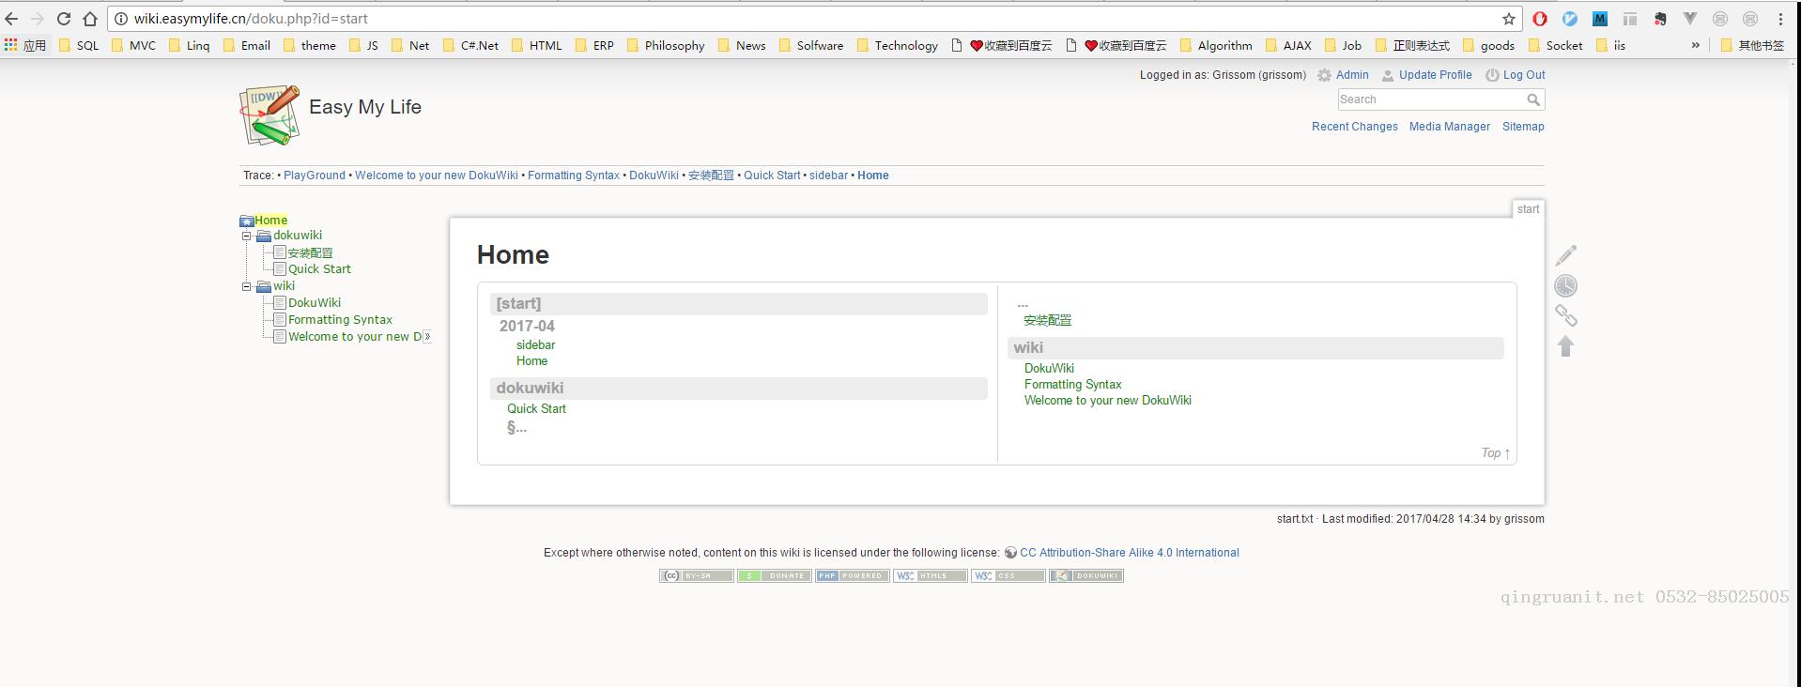
Task: Open the first 收藏到百度云 bookmark
Action: (1001, 45)
